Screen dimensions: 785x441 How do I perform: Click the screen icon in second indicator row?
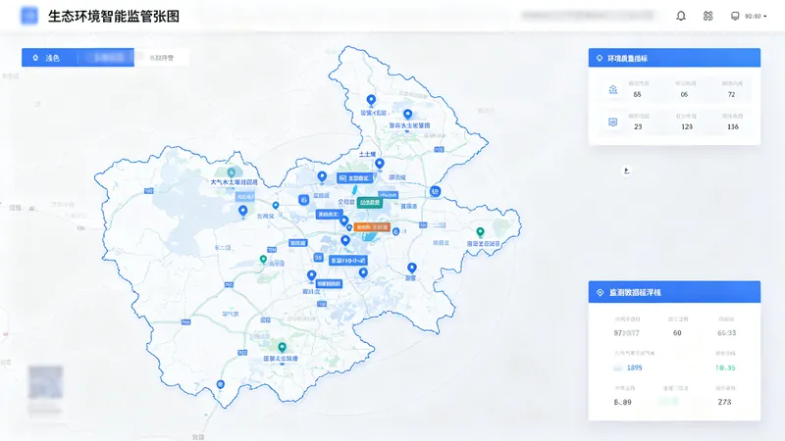[x=612, y=122]
